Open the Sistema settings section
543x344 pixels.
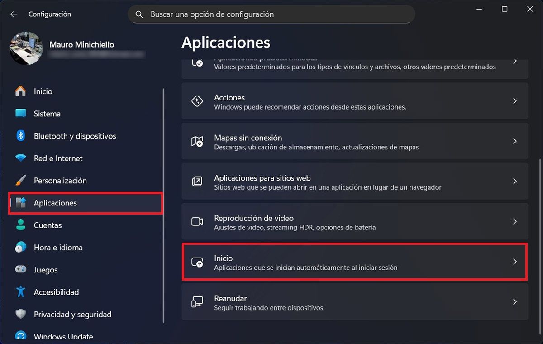(47, 114)
